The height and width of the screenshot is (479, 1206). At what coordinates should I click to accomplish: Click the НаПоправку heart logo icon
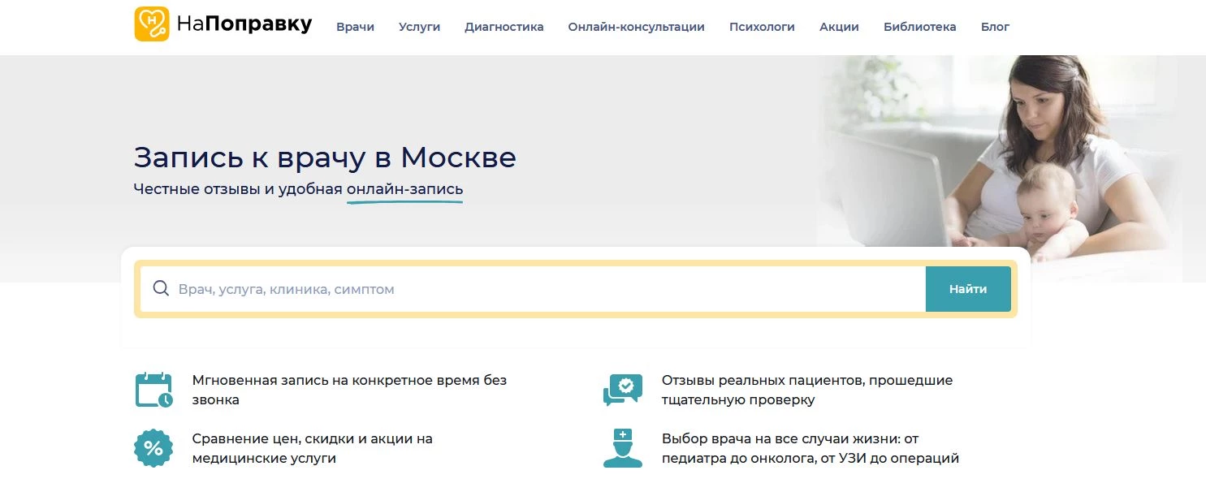pos(153,24)
